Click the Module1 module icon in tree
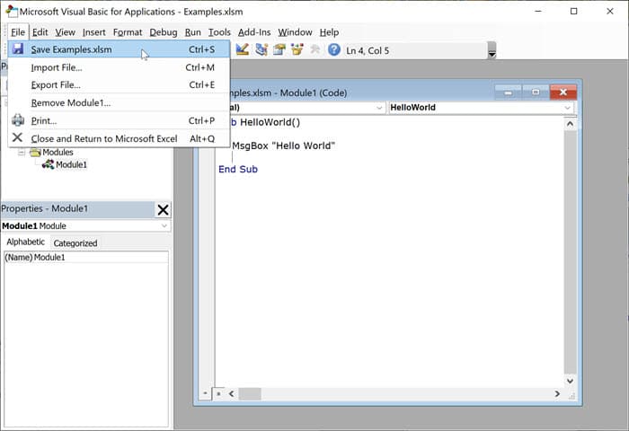This screenshot has width=629, height=431. 48,164
